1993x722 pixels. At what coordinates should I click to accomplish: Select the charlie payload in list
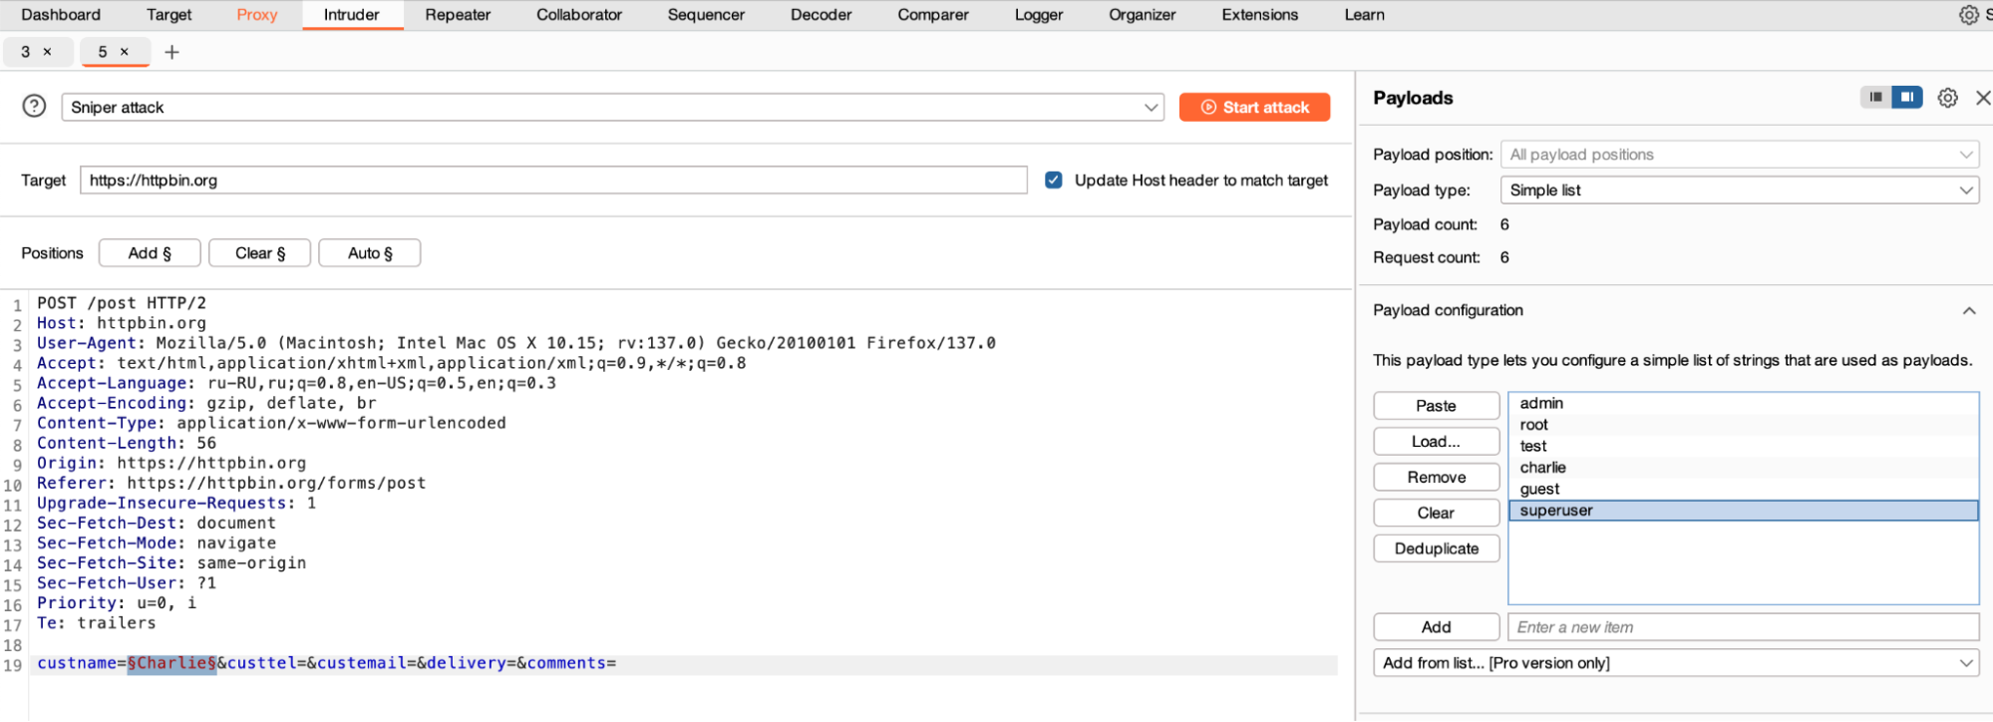1542,468
